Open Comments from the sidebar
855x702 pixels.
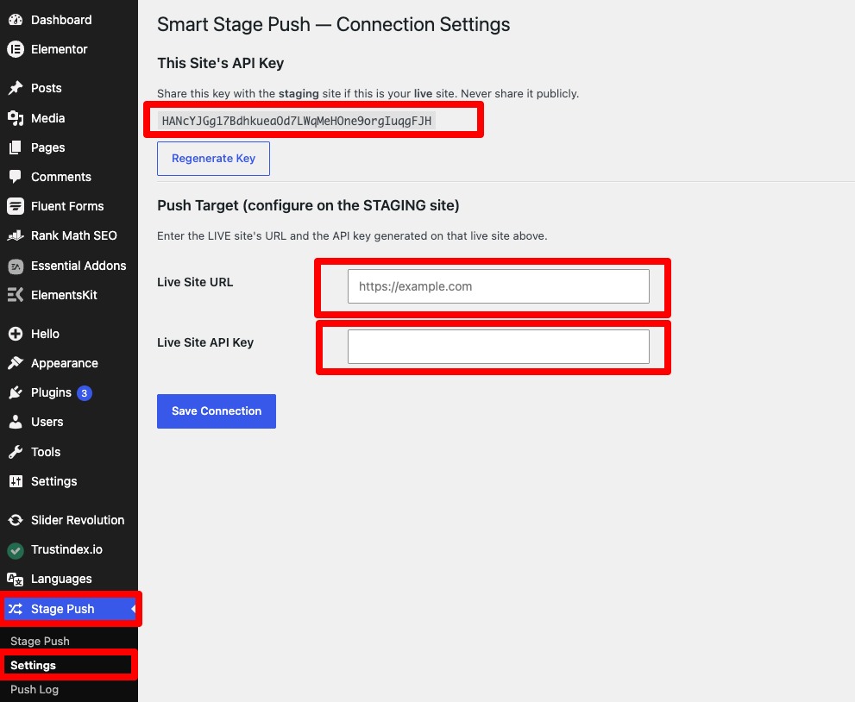(61, 177)
